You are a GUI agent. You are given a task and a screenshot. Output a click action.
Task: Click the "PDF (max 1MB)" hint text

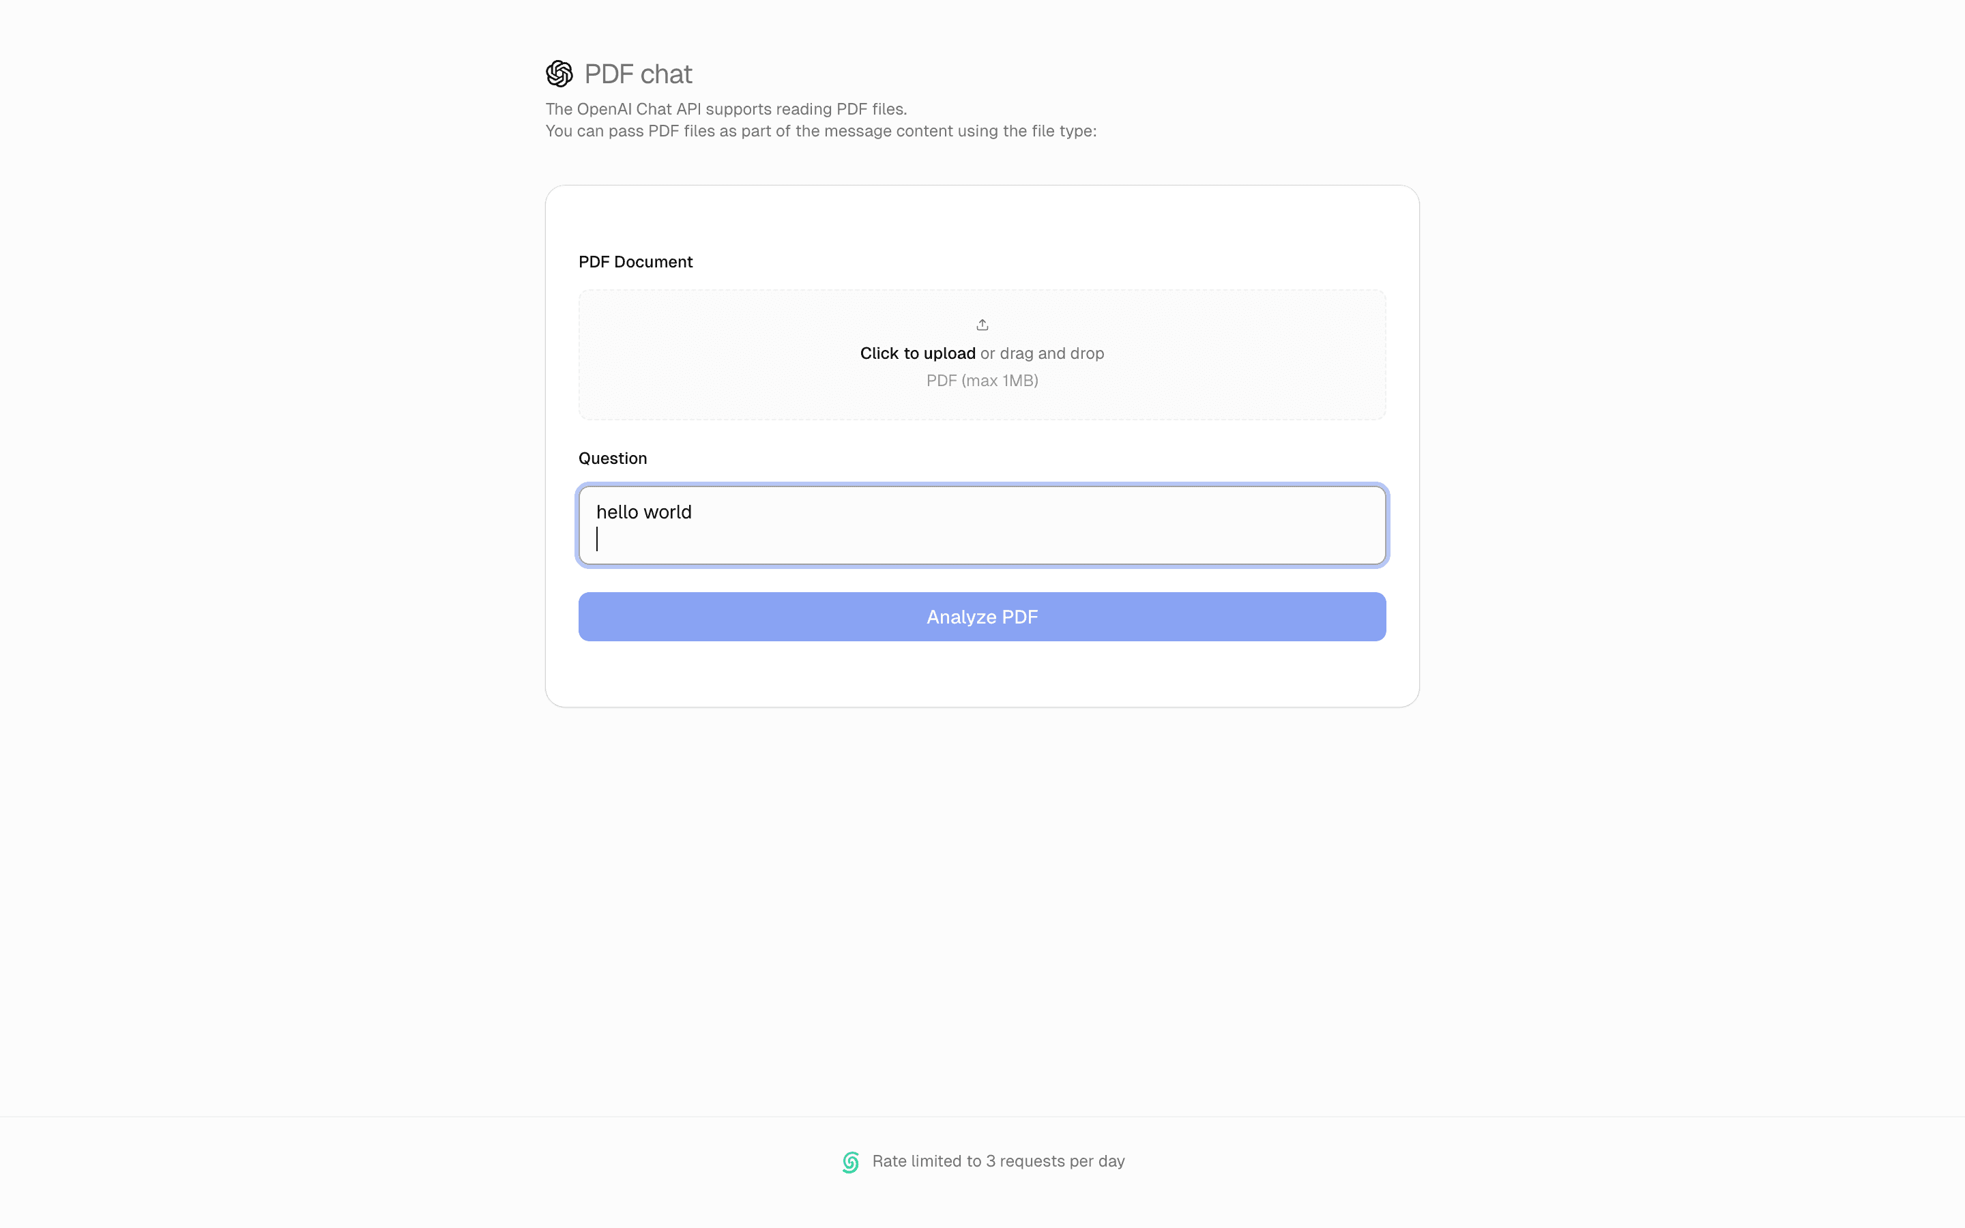point(982,381)
